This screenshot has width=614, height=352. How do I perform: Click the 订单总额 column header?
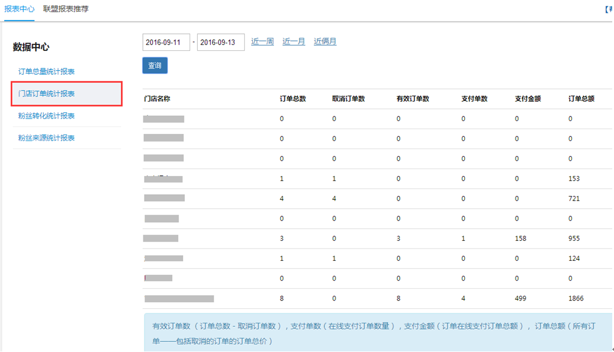[x=581, y=99]
